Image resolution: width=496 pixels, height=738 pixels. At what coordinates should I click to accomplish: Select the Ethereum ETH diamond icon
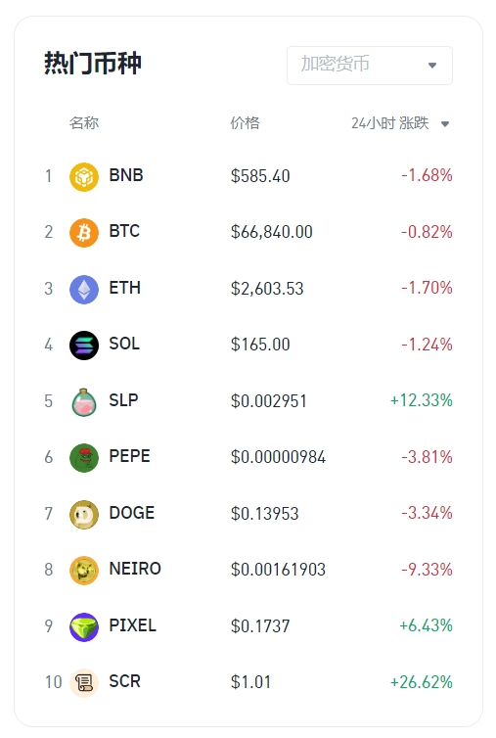pos(84,289)
